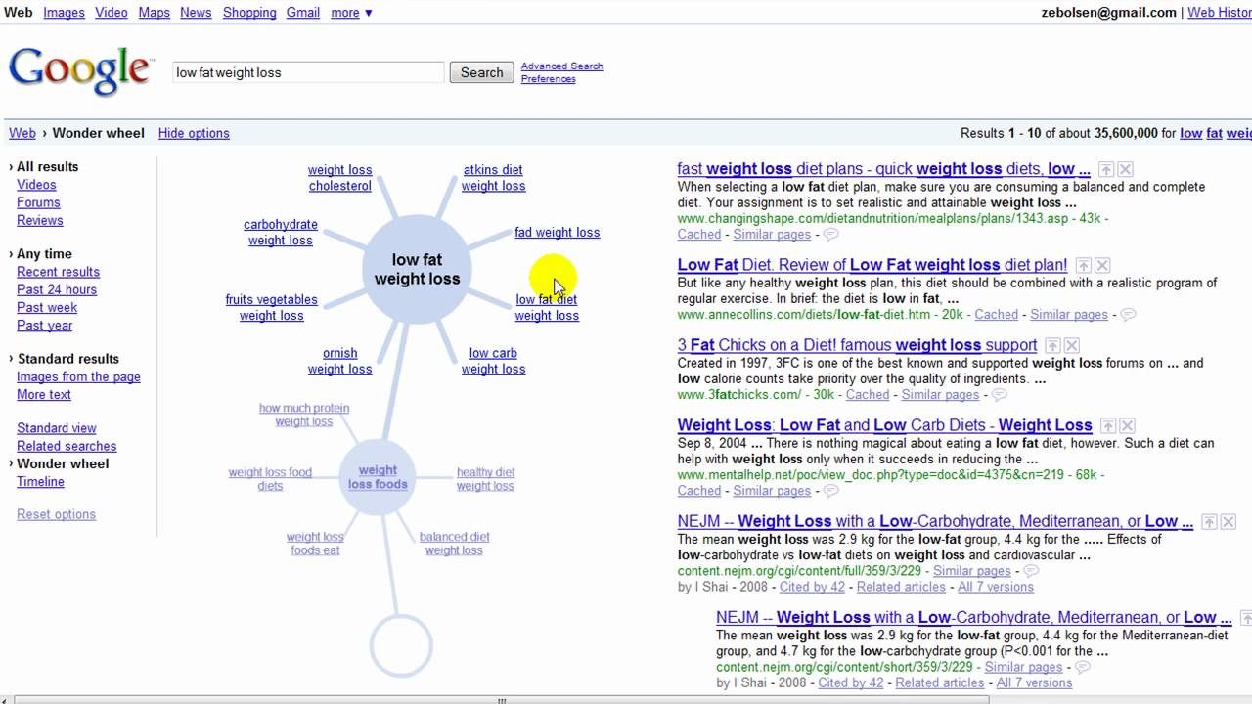Promote the '3 Fat Chicks on a Diet' result
The image size is (1252, 704).
[1052, 345]
